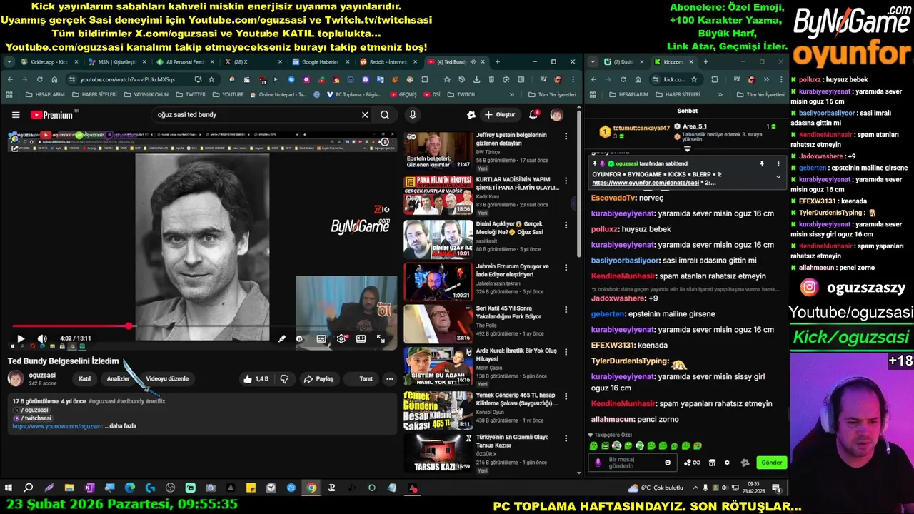914x514 pixels.
Task: Run search with the magnifier button
Action: 385,115
